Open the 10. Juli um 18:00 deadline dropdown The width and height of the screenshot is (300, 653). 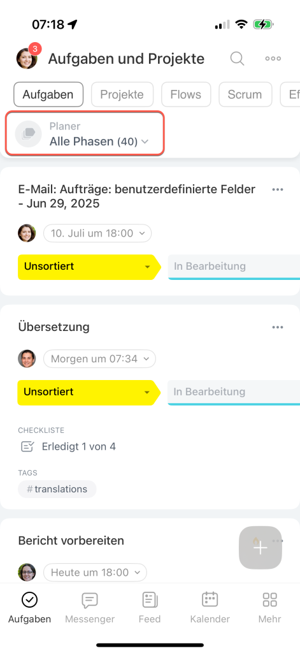coord(97,233)
